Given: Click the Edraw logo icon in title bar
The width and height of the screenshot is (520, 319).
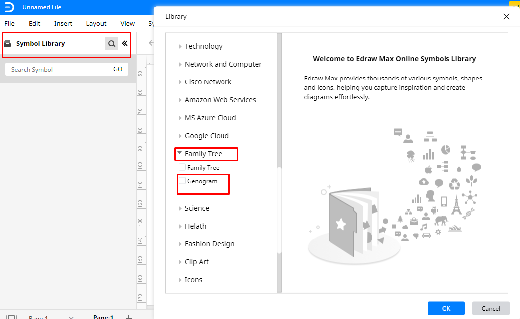Looking at the screenshot, I should pos(9,7).
